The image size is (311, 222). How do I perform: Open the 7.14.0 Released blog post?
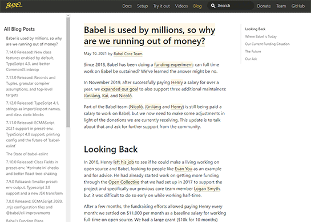pyautogui.click(x=30, y=61)
